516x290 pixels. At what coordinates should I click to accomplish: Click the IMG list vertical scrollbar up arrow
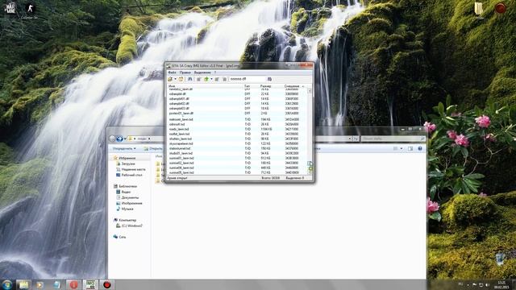[x=310, y=91]
